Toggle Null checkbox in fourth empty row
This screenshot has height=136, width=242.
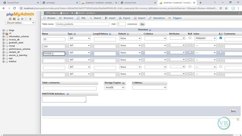(x=190, y=59)
